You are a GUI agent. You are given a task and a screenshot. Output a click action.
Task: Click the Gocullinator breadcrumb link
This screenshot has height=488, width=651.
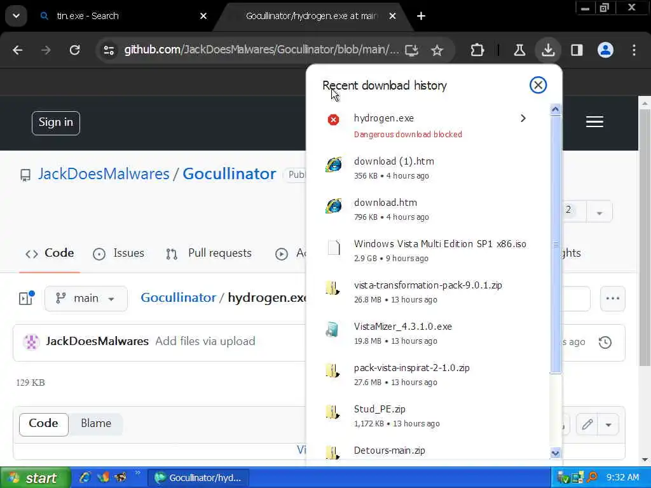[179, 297]
